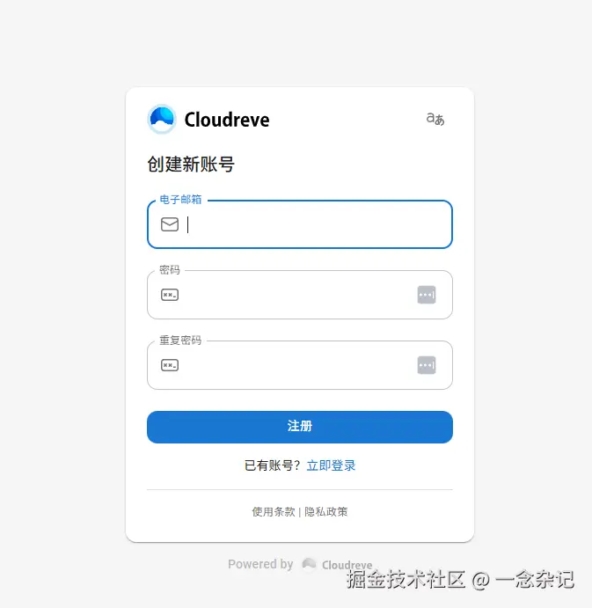
Task: Open the language switcher icon
Action: click(x=435, y=119)
